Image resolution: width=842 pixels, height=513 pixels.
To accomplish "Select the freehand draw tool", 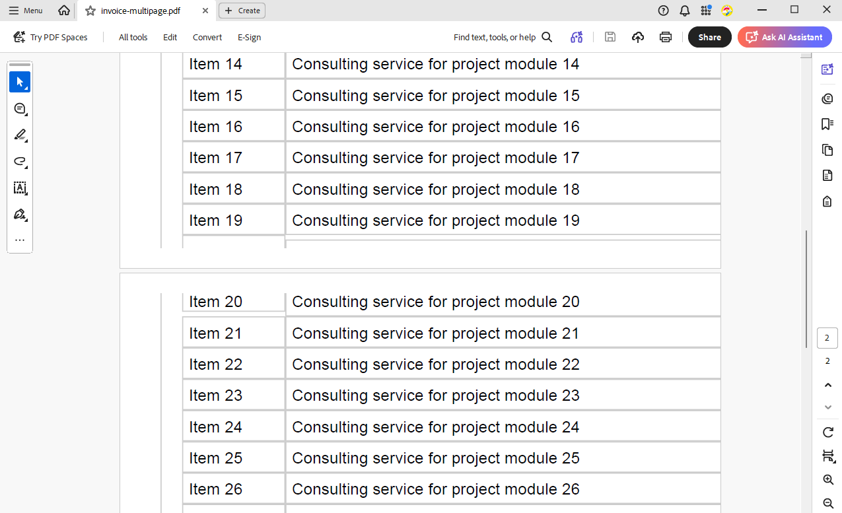I will (x=20, y=162).
